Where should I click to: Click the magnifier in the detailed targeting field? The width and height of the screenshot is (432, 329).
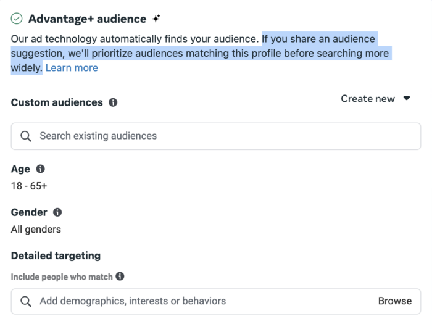pos(26,301)
